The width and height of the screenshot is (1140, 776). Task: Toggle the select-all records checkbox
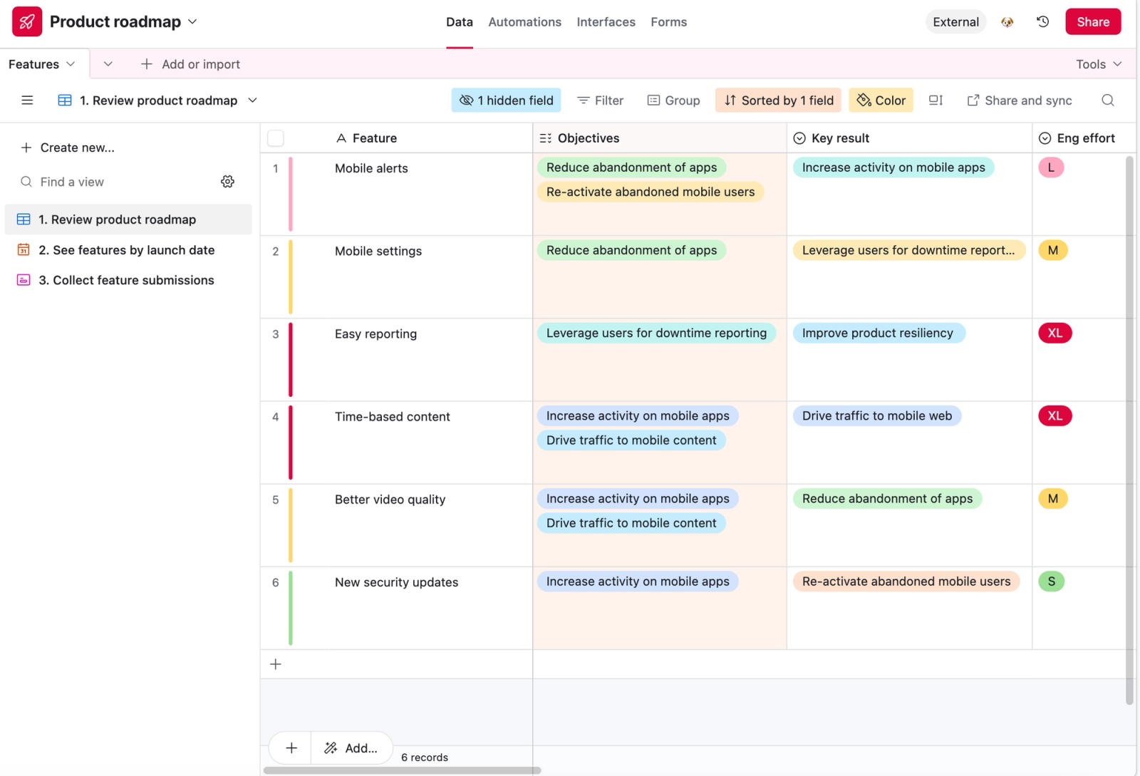point(276,138)
